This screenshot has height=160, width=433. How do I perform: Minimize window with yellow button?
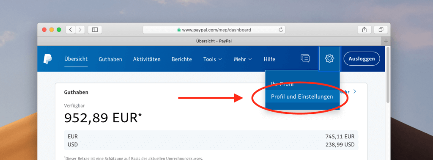52,30
